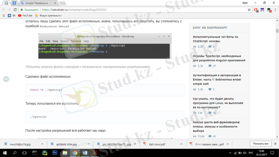Switch to the pinned S tab
279x157 pixels.
click(x=14, y=3)
